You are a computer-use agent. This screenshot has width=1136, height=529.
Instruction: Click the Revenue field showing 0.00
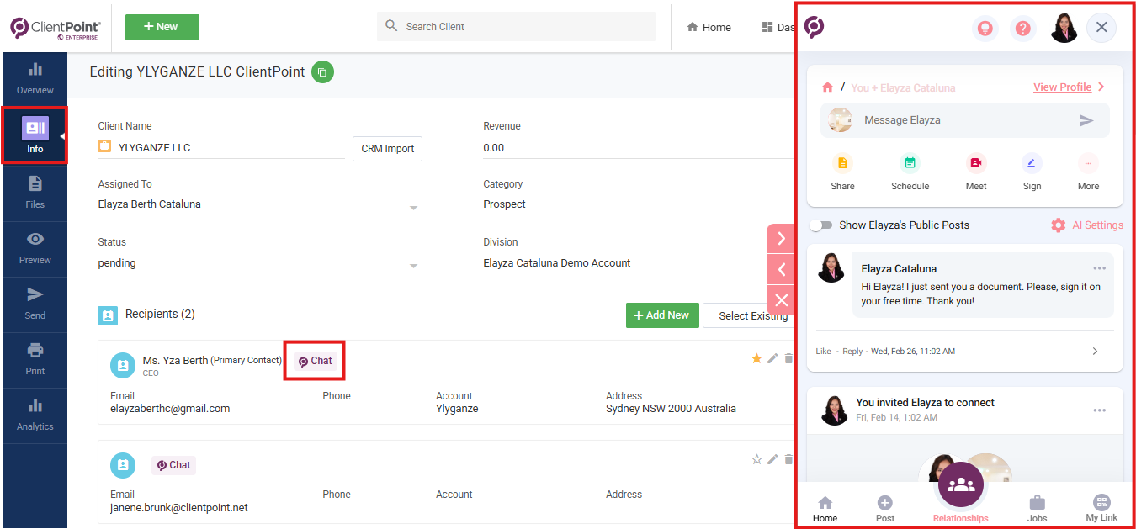click(638, 148)
